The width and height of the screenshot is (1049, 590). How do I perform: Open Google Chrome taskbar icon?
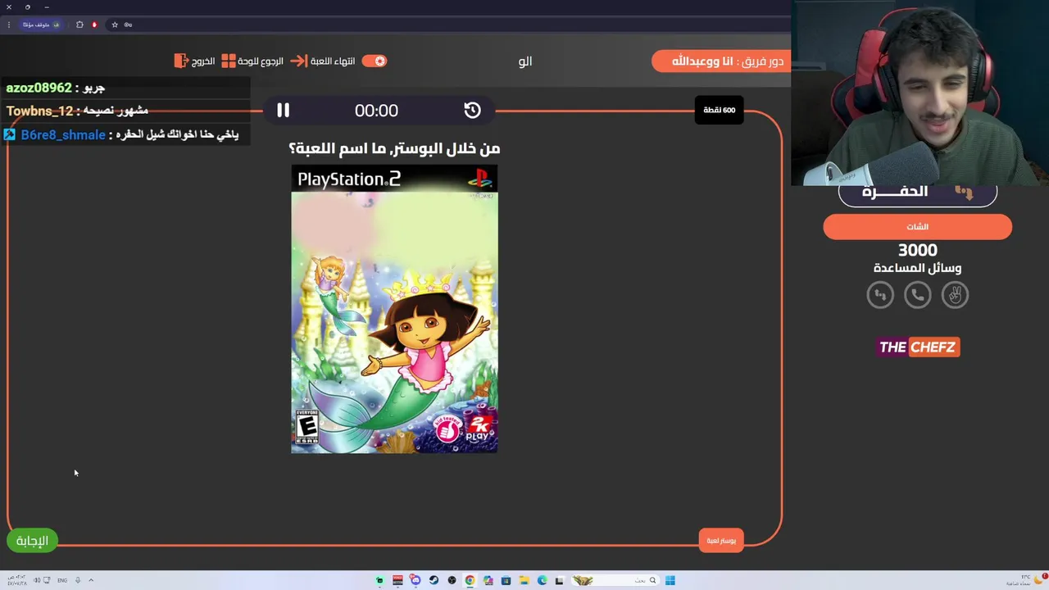click(470, 580)
